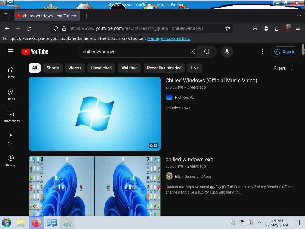Open the taskbar clock showing 23:50
Image resolution: width=305 pixels, height=229 pixels.
pos(277,222)
